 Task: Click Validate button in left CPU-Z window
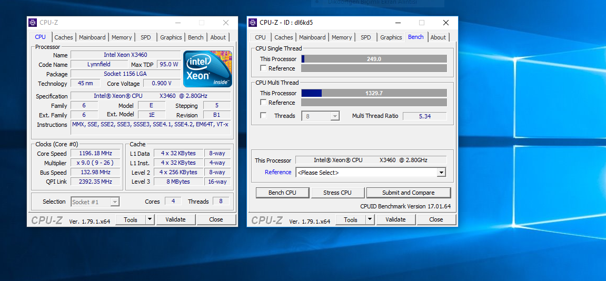pyautogui.click(x=175, y=219)
